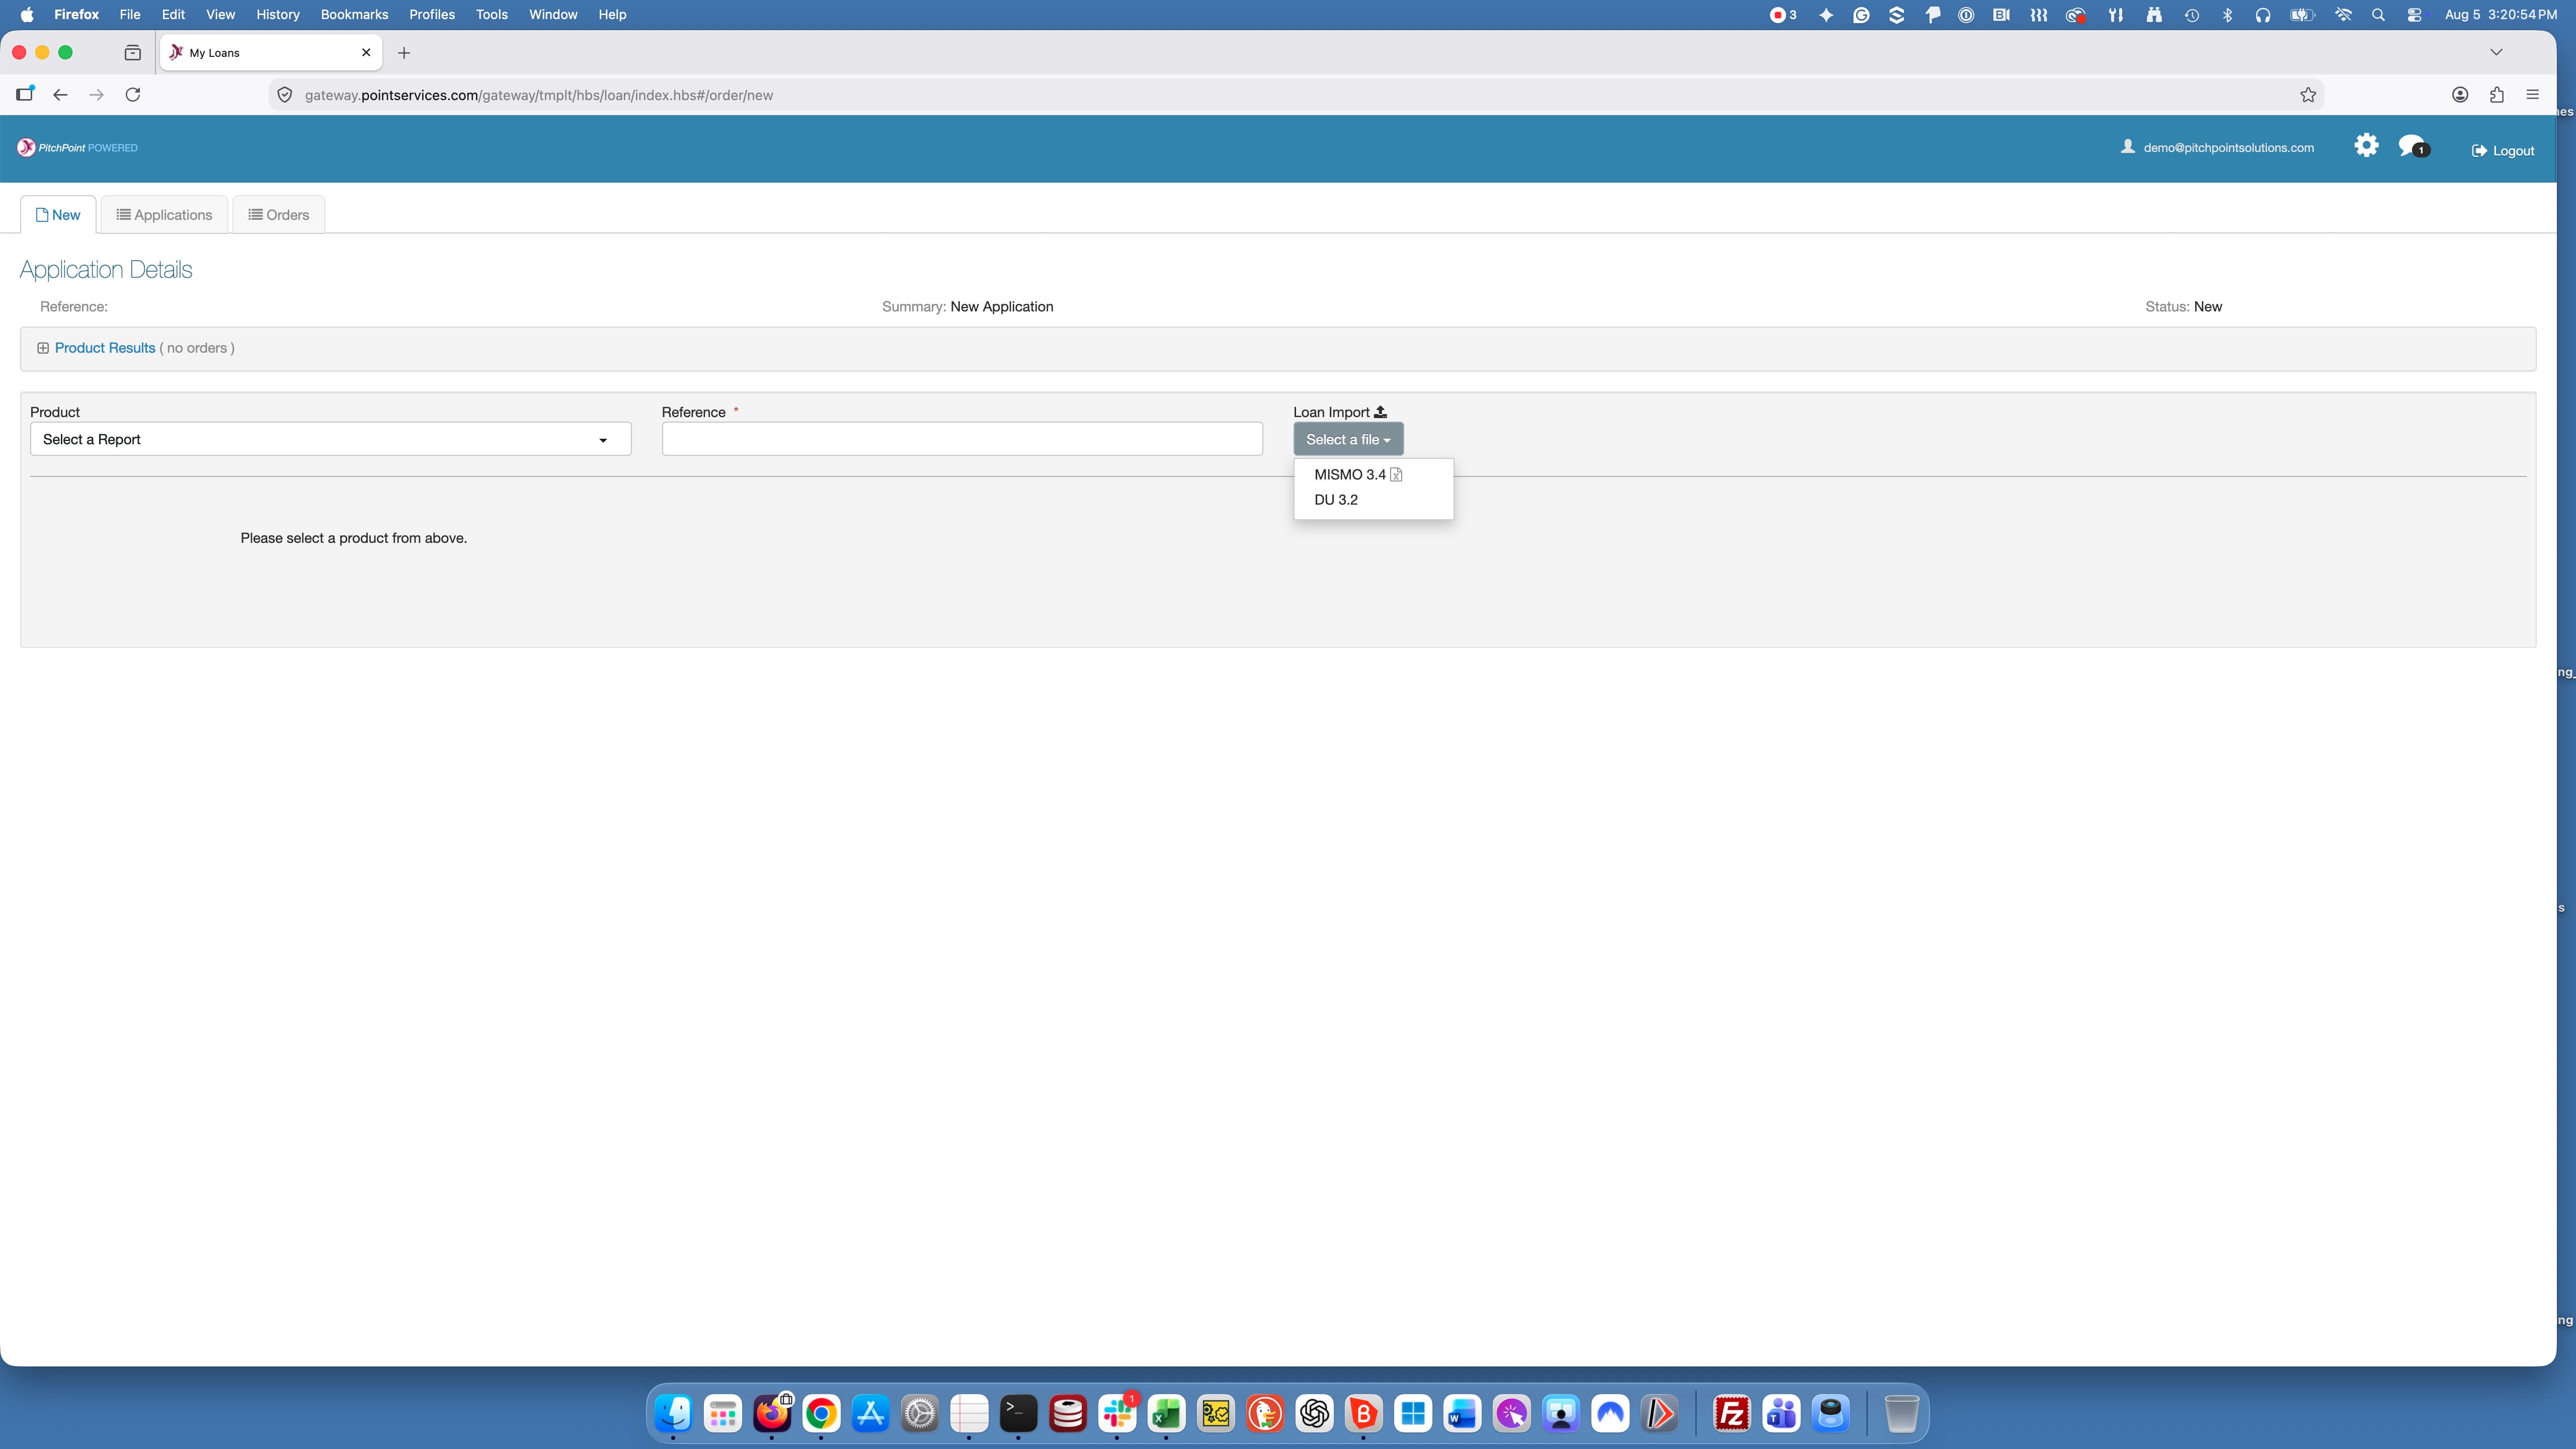The height and width of the screenshot is (1449, 2576).
Task: Click into the Reference input field
Action: [x=962, y=439]
